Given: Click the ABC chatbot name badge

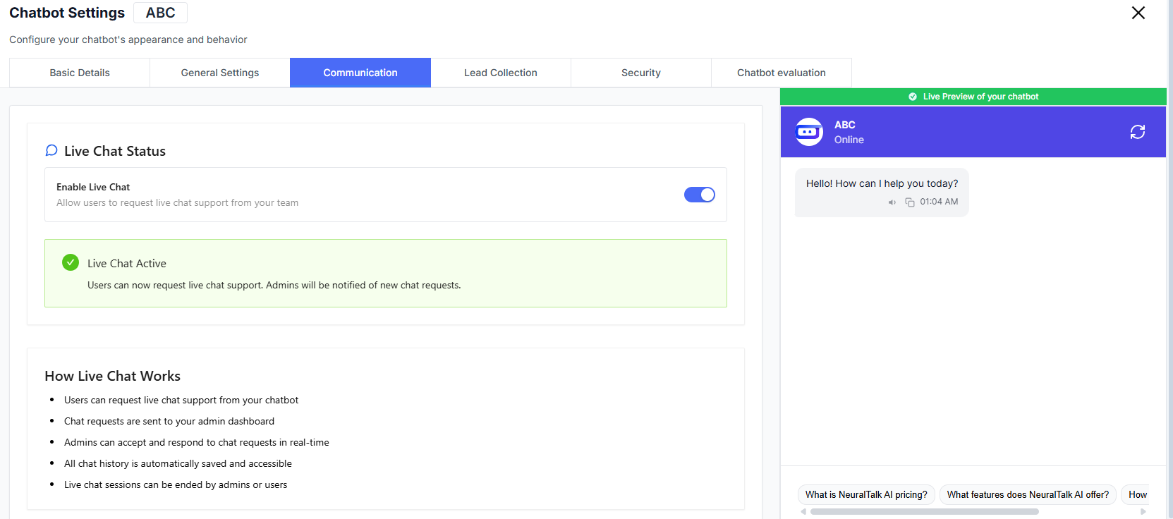Looking at the screenshot, I should coord(160,13).
